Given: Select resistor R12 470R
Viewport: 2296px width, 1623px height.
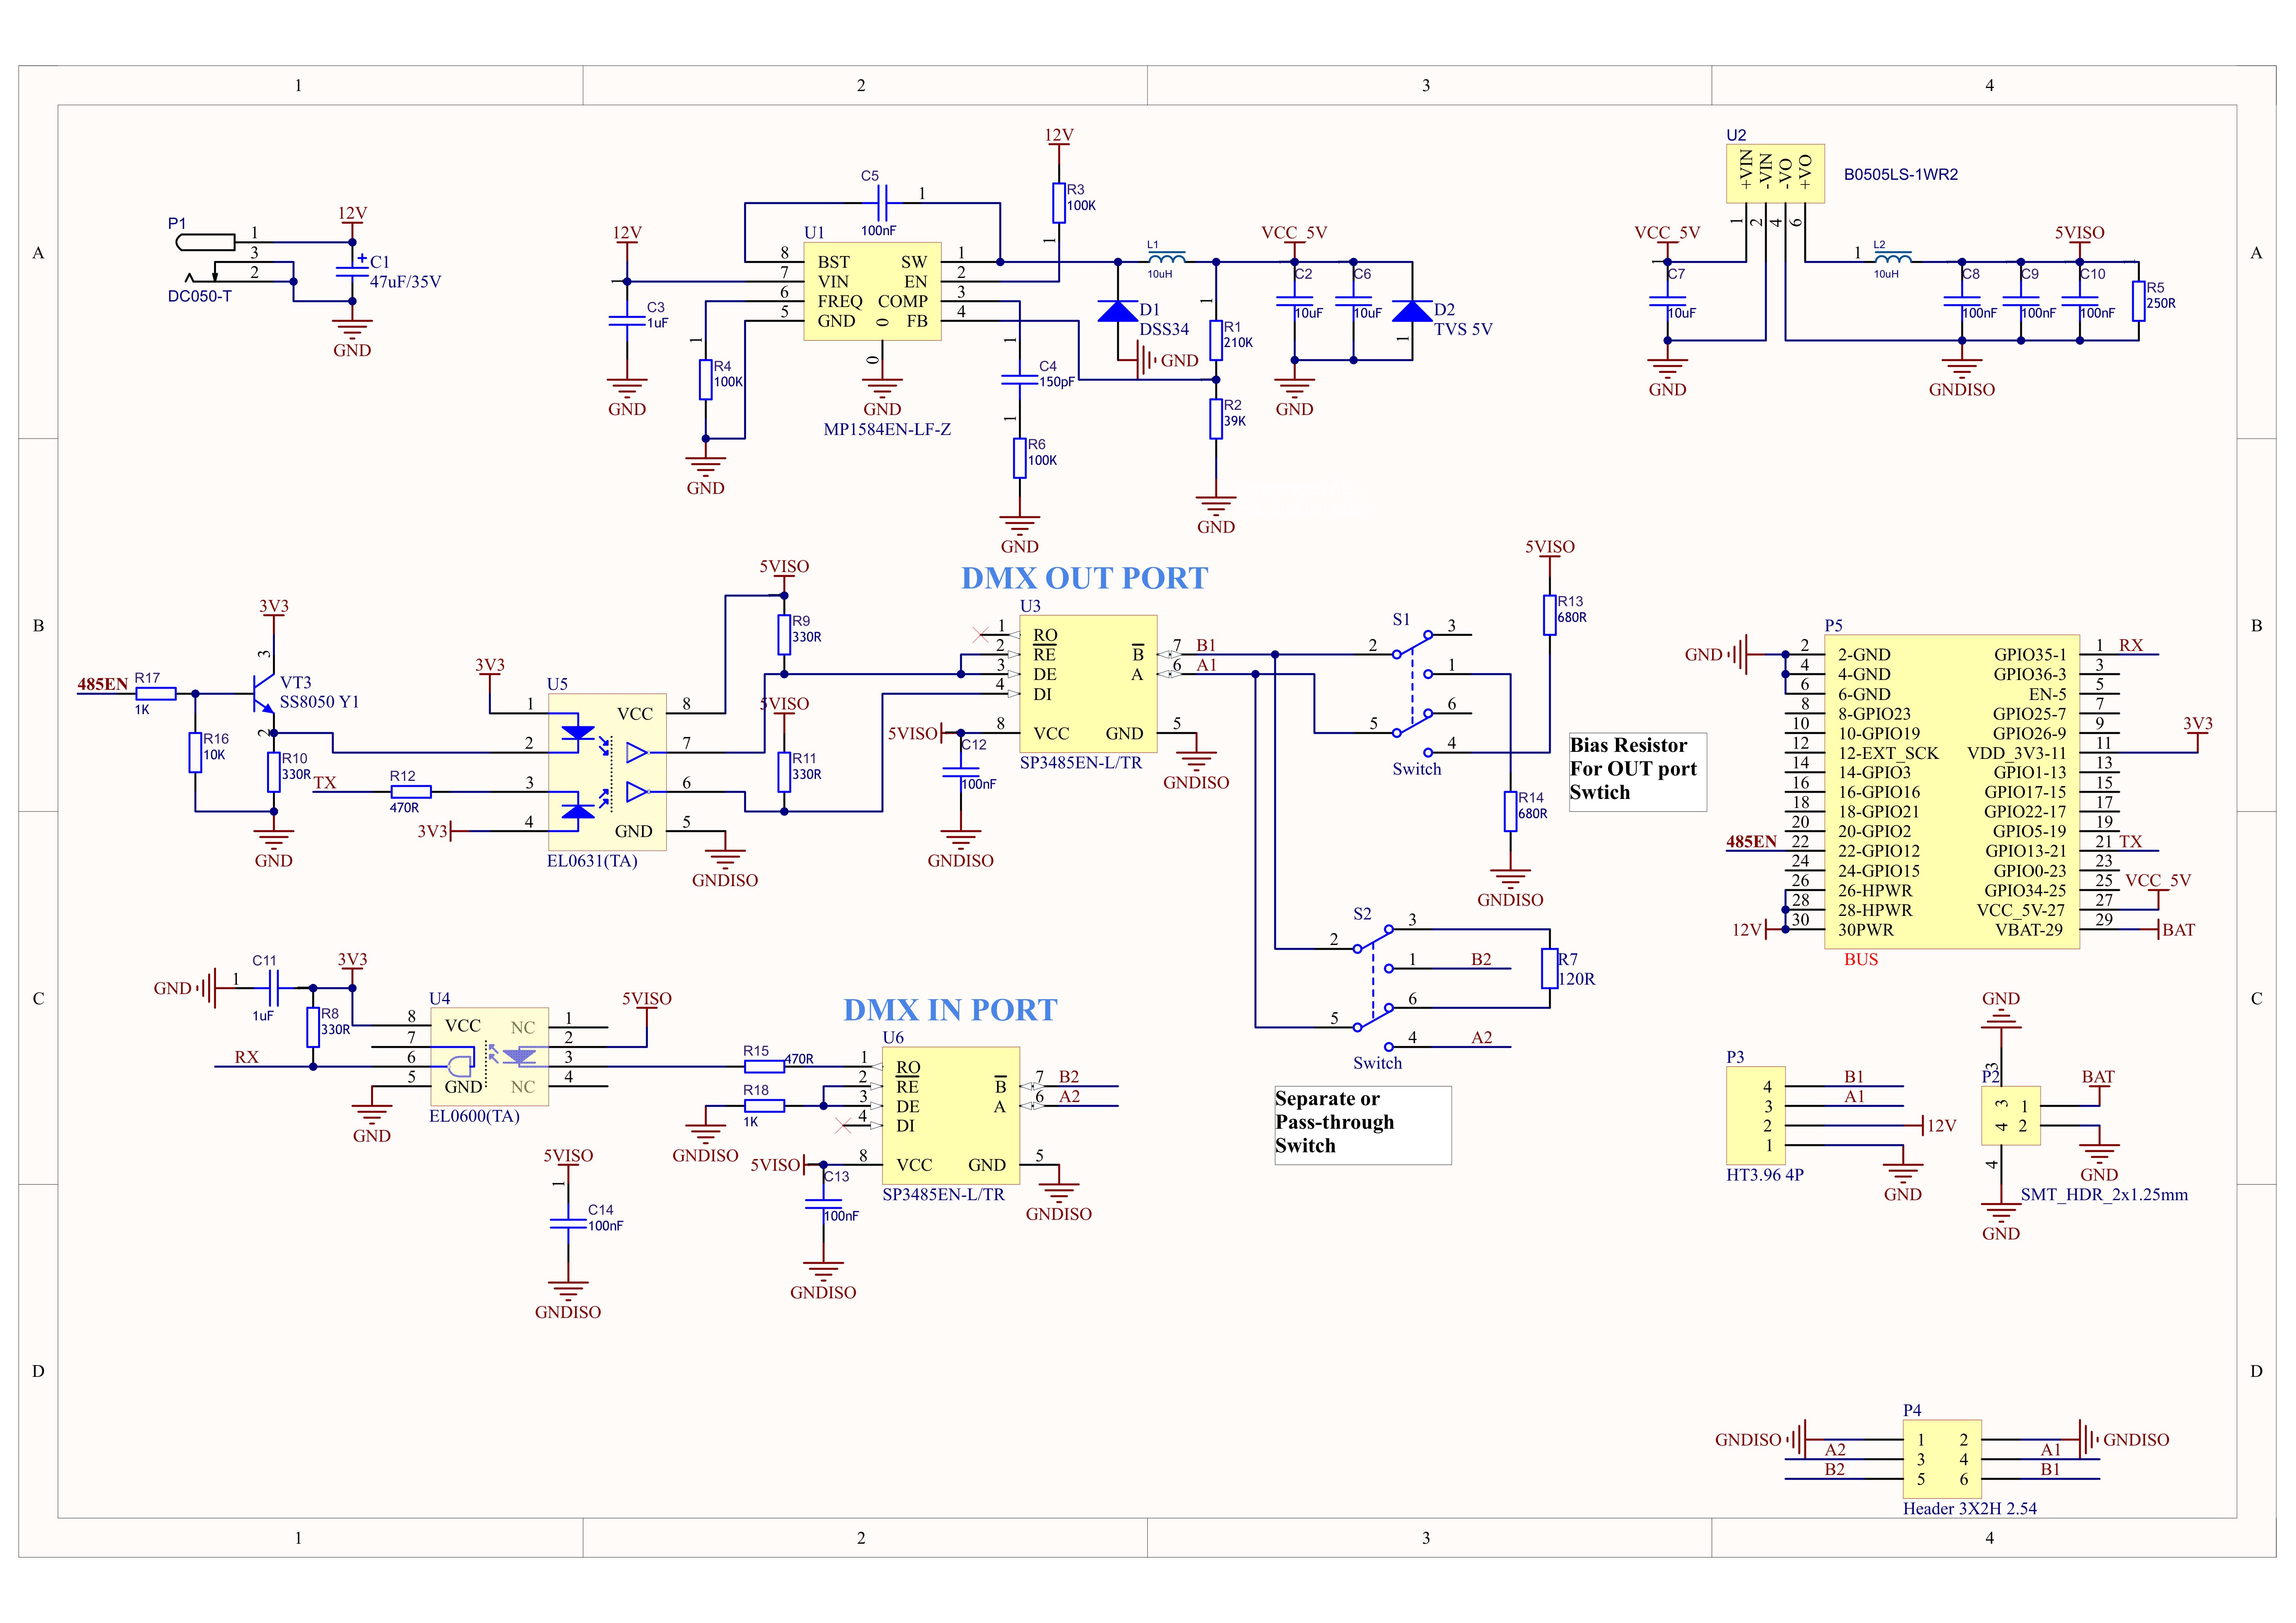Looking at the screenshot, I should 411,791.
